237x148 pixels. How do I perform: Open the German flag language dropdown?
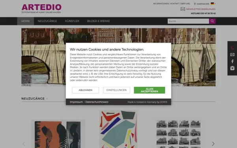click(213, 4)
